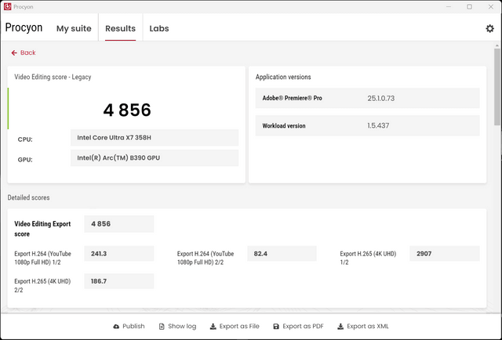Select the Results tab
This screenshot has width=502, height=340.
coord(120,28)
